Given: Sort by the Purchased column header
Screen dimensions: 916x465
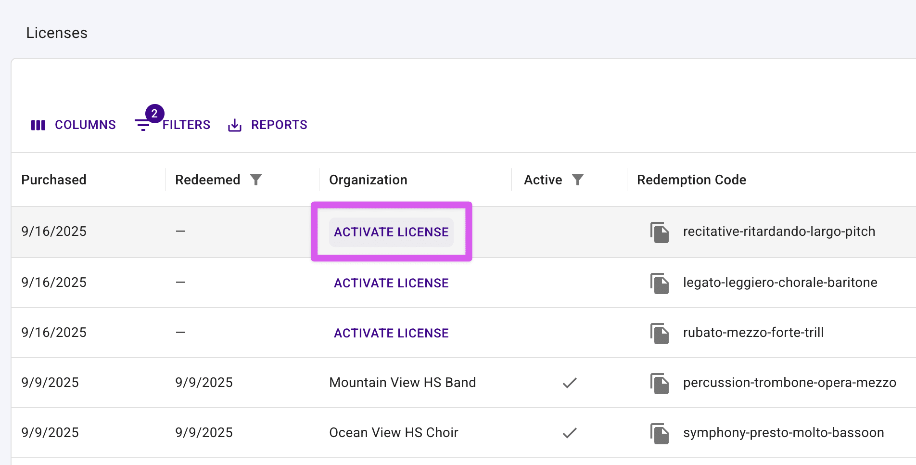Looking at the screenshot, I should click(54, 180).
